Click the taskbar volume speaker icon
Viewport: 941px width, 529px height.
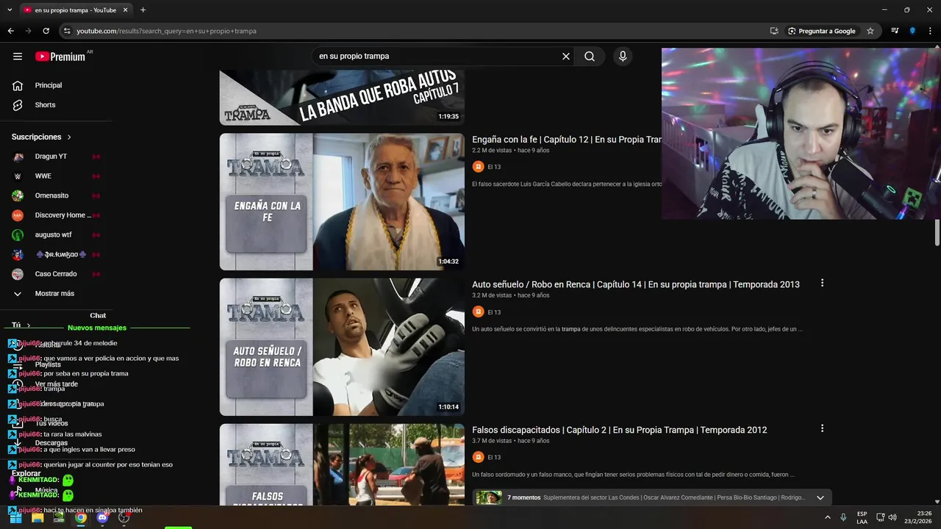(892, 517)
